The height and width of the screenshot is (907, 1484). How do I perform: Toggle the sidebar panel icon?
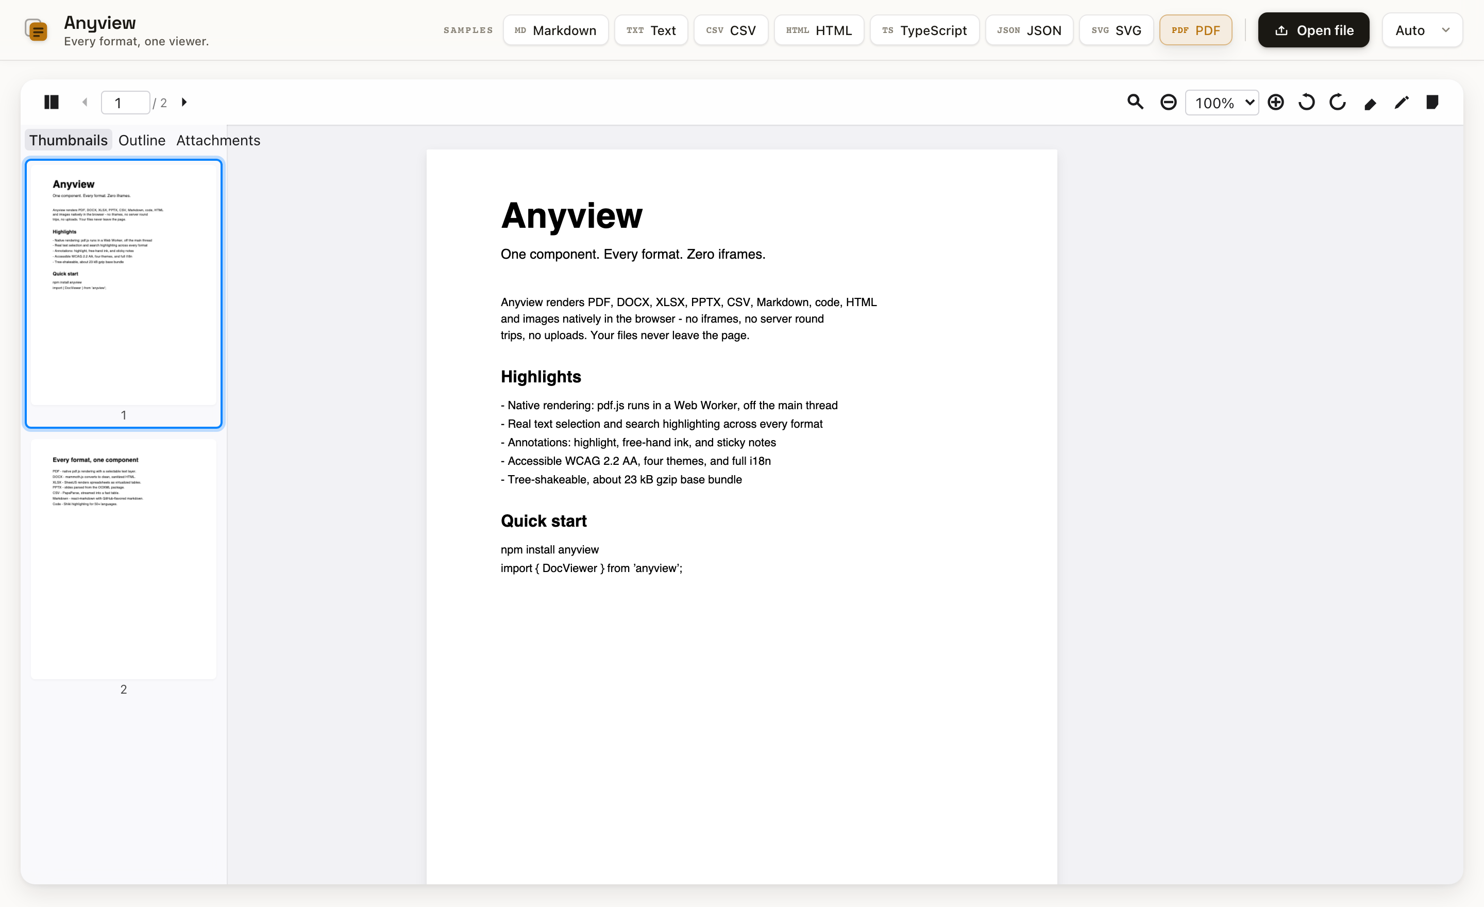click(x=51, y=103)
